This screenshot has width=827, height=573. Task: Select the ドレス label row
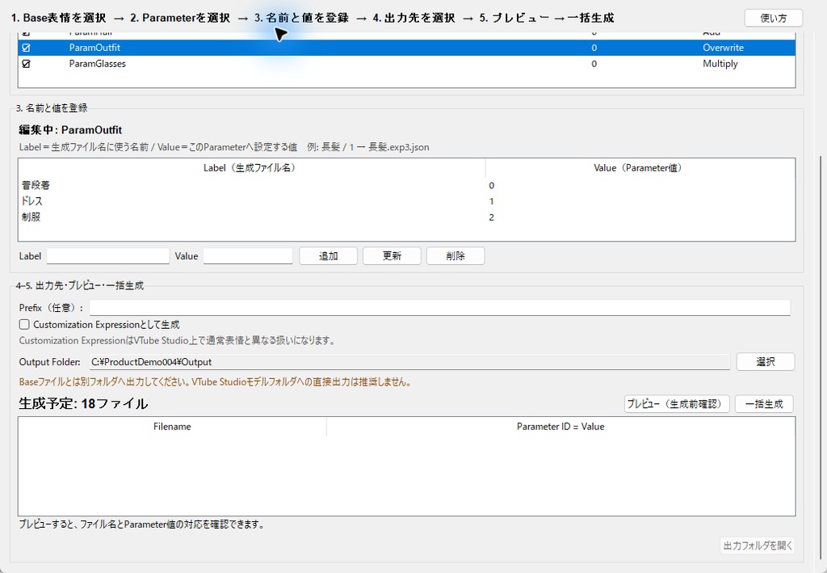(x=407, y=201)
